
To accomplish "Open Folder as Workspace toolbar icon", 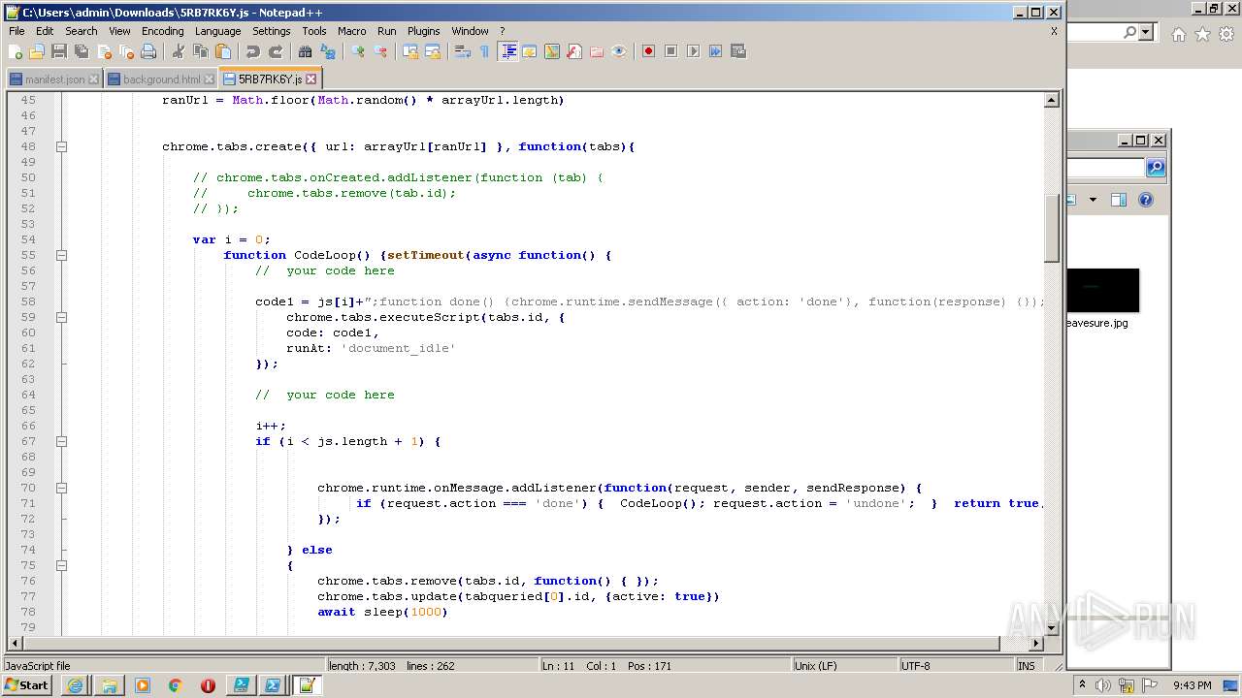I will pos(597,51).
